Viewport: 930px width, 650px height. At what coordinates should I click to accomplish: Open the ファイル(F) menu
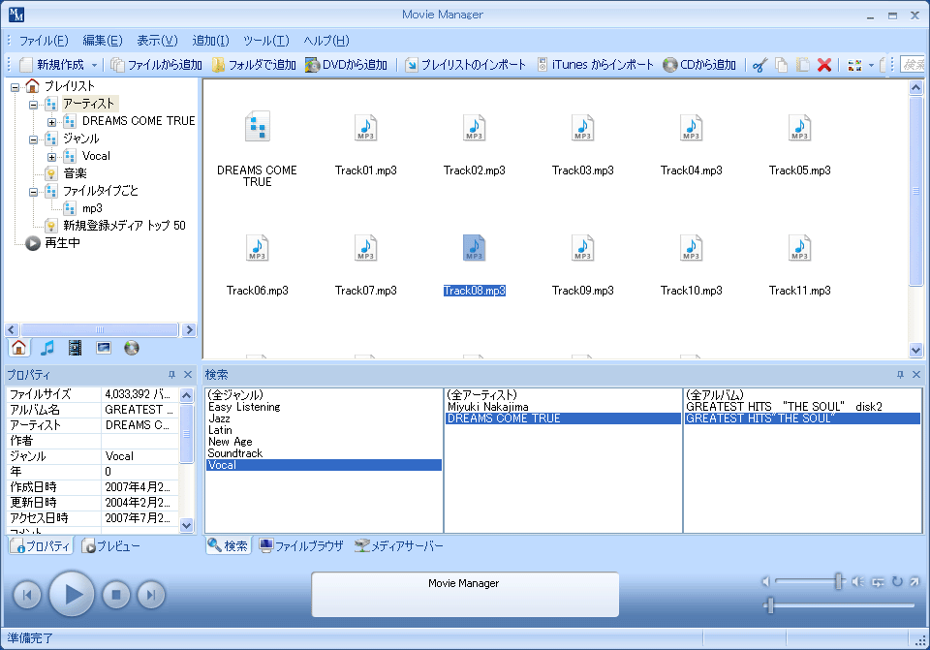pyautogui.click(x=44, y=41)
